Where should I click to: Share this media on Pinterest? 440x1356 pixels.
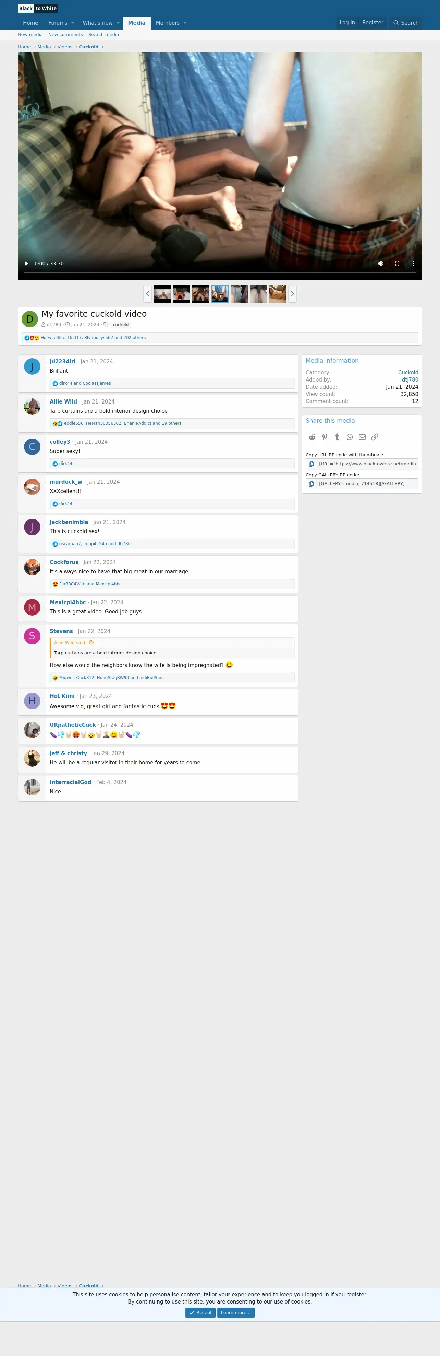coord(325,437)
